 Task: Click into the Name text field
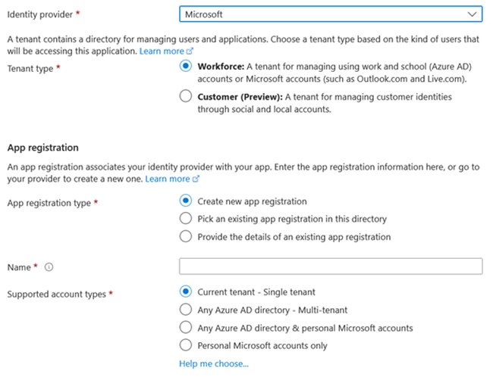point(331,266)
